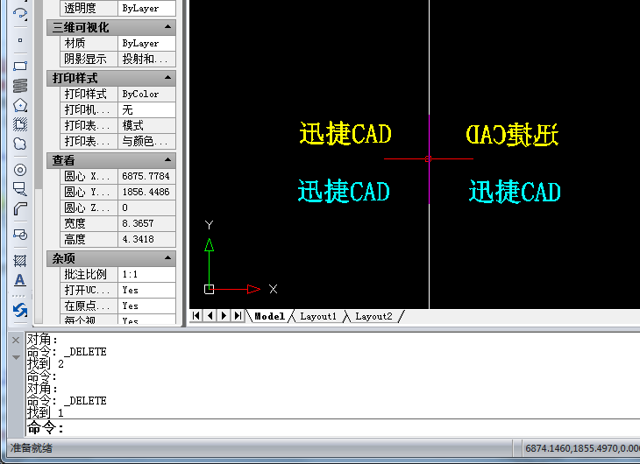Select the Text 'A' tool

[x=20, y=280]
